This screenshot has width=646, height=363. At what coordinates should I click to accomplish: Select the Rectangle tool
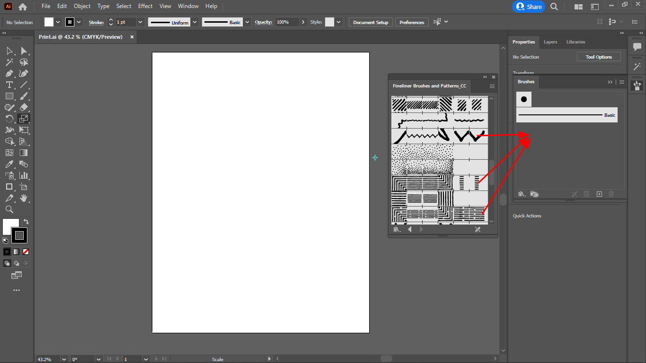click(9, 96)
